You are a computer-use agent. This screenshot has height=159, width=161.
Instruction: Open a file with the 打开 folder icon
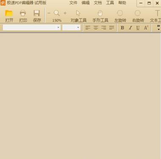(x=9, y=13)
